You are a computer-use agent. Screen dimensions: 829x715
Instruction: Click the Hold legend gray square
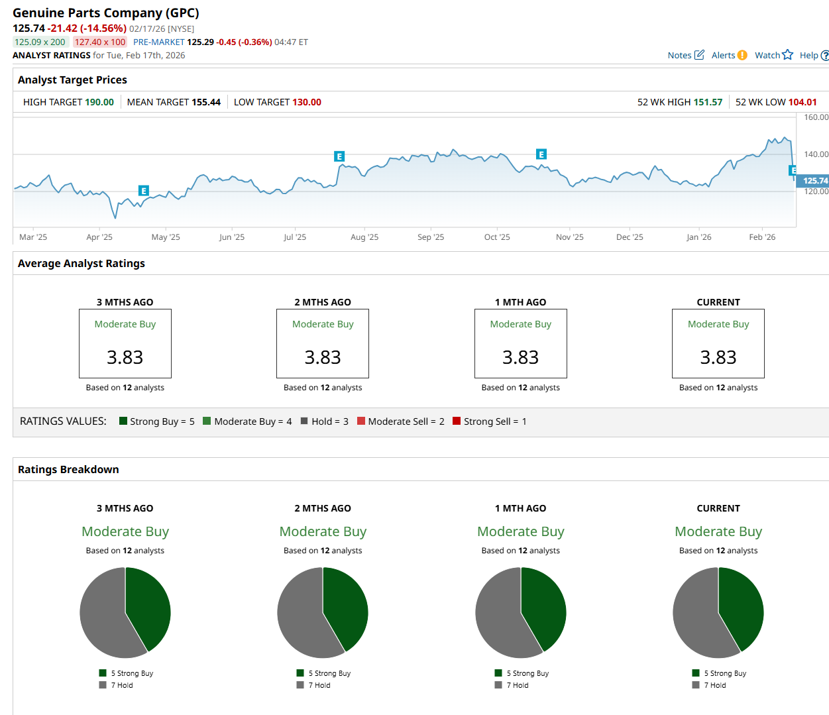[x=304, y=421]
